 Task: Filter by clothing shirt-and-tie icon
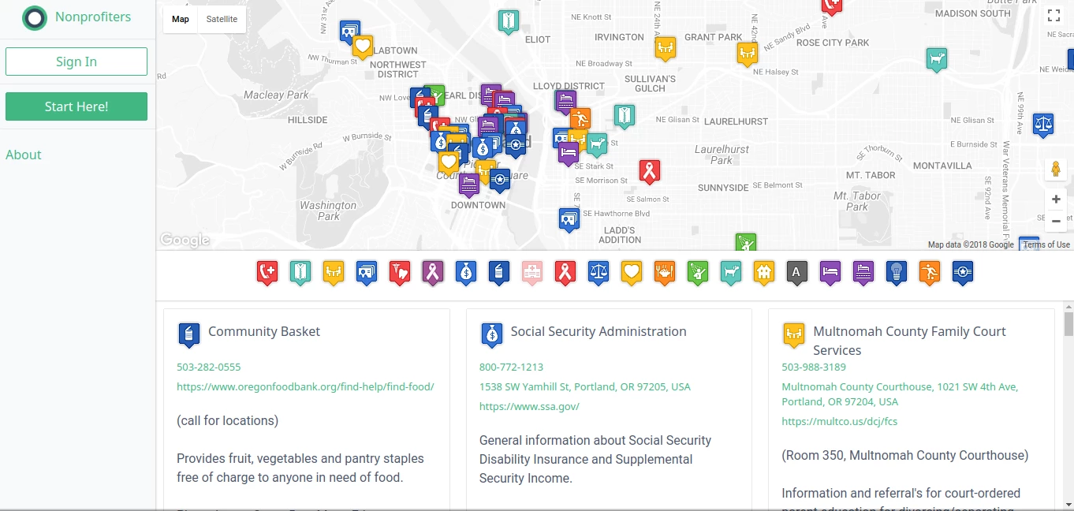(300, 273)
